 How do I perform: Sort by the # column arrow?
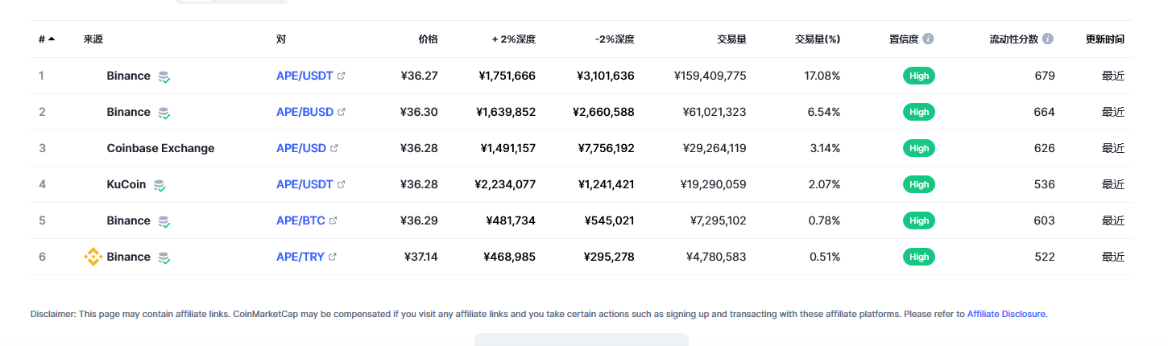click(x=52, y=39)
